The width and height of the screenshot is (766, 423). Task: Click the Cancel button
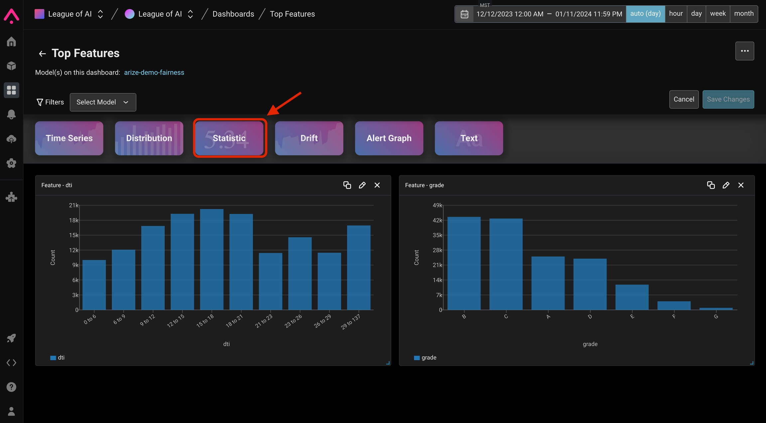[x=684, y=99]
